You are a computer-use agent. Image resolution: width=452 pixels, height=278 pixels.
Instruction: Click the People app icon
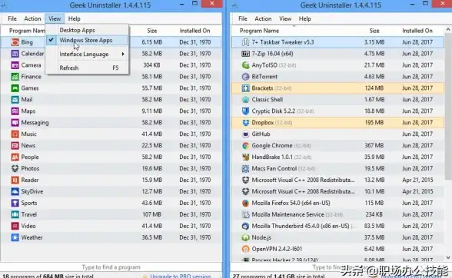pos(15,157)
